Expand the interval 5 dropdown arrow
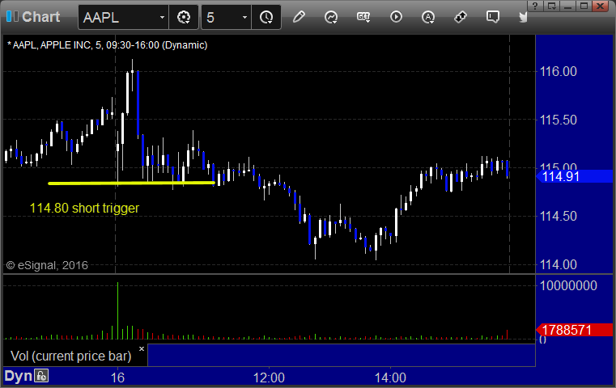The width and height of the screenshot is (616, 388). coord(244,18)
